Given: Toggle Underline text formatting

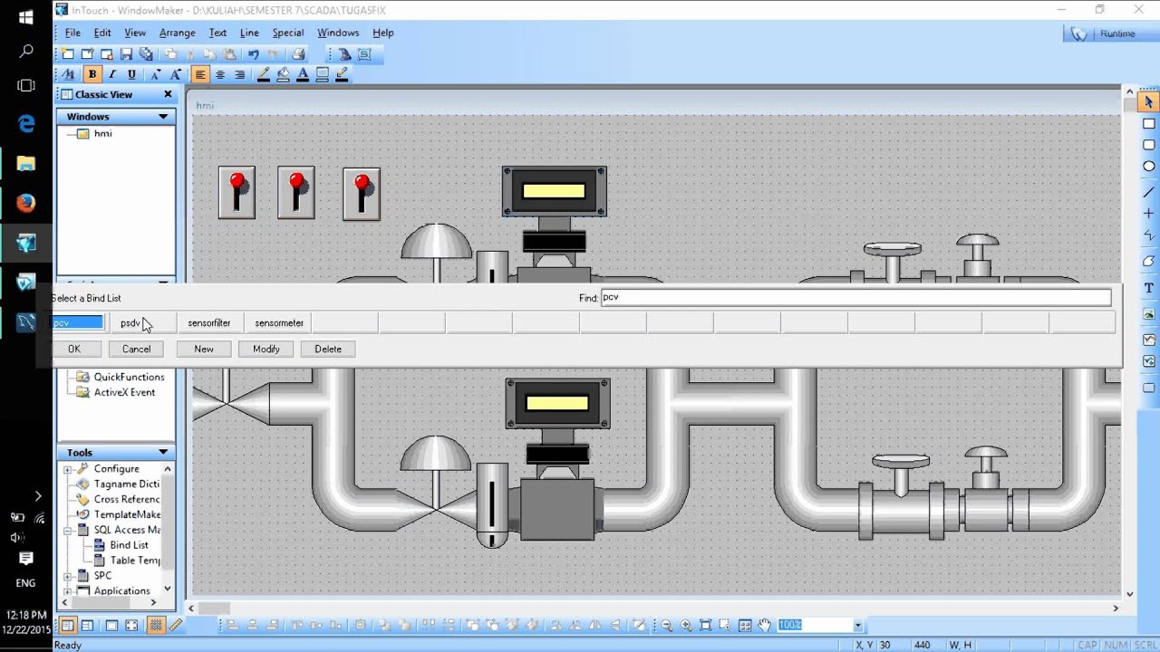Looking at the screenshot, I should (x=132, y=74).
